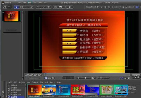Click the round clock-style toolbar icon

(65, 7)
